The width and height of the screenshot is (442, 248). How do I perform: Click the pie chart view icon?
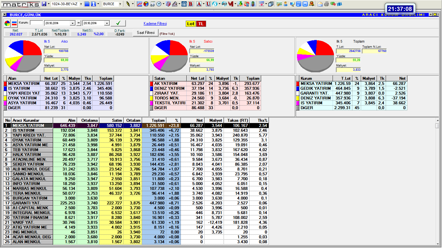(7, 23)
